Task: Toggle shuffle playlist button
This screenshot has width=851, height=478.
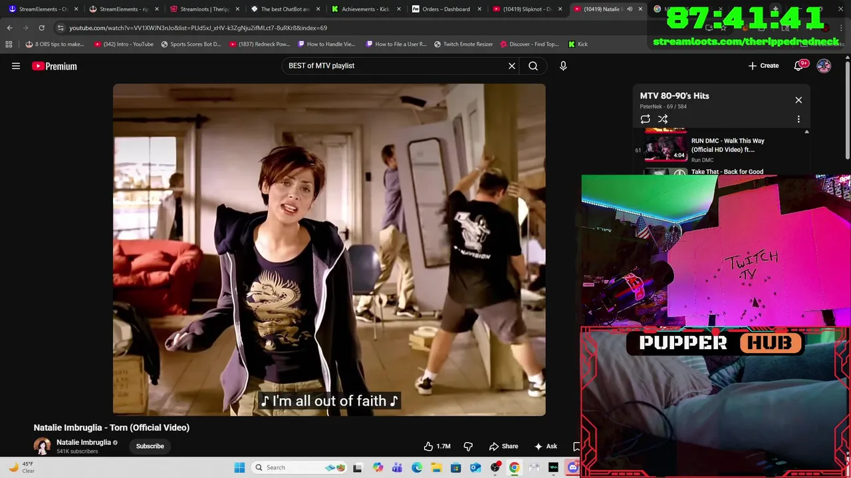Action: (663, 119)
